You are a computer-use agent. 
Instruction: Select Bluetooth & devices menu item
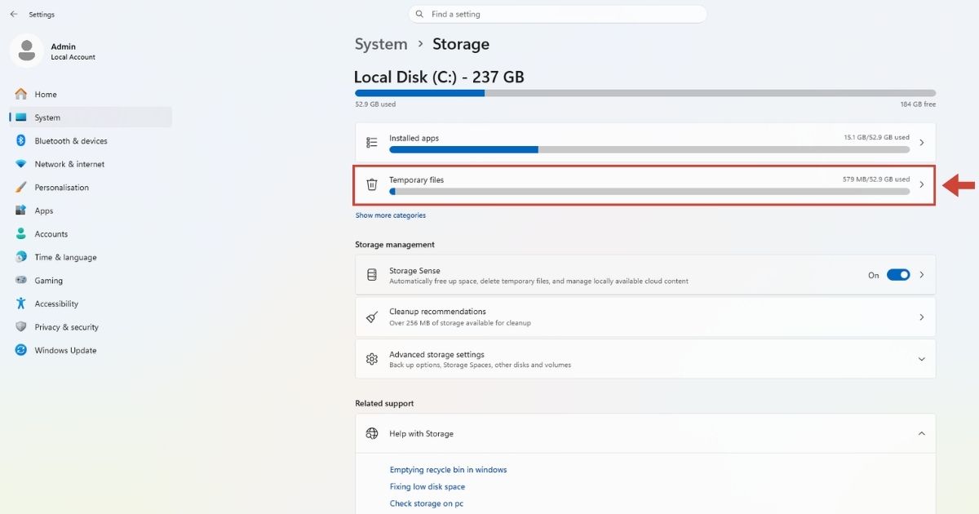pyautogui.click(x=91, y=140)
